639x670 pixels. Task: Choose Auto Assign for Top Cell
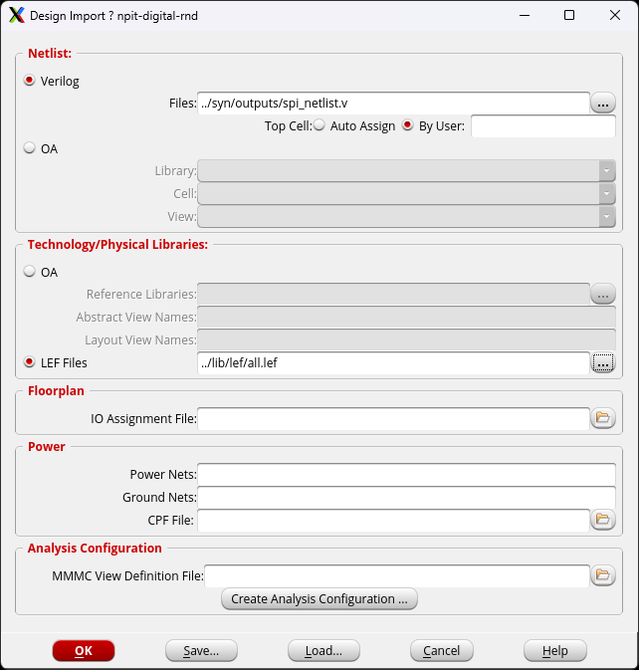pyautogui.click(x=319, y=125)
